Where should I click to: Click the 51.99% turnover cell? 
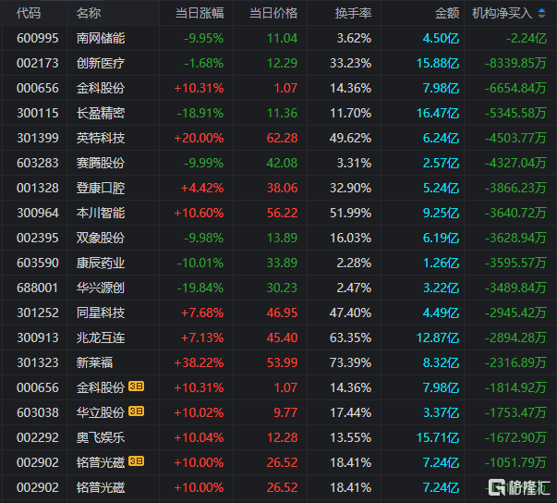click(351, 213)
